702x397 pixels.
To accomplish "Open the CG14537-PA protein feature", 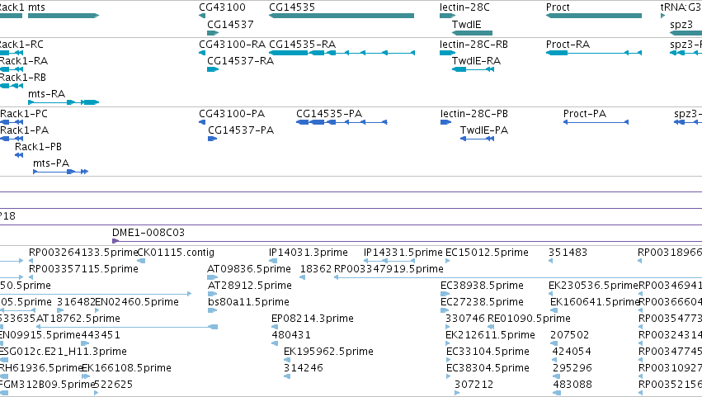I will coord(212,139).
